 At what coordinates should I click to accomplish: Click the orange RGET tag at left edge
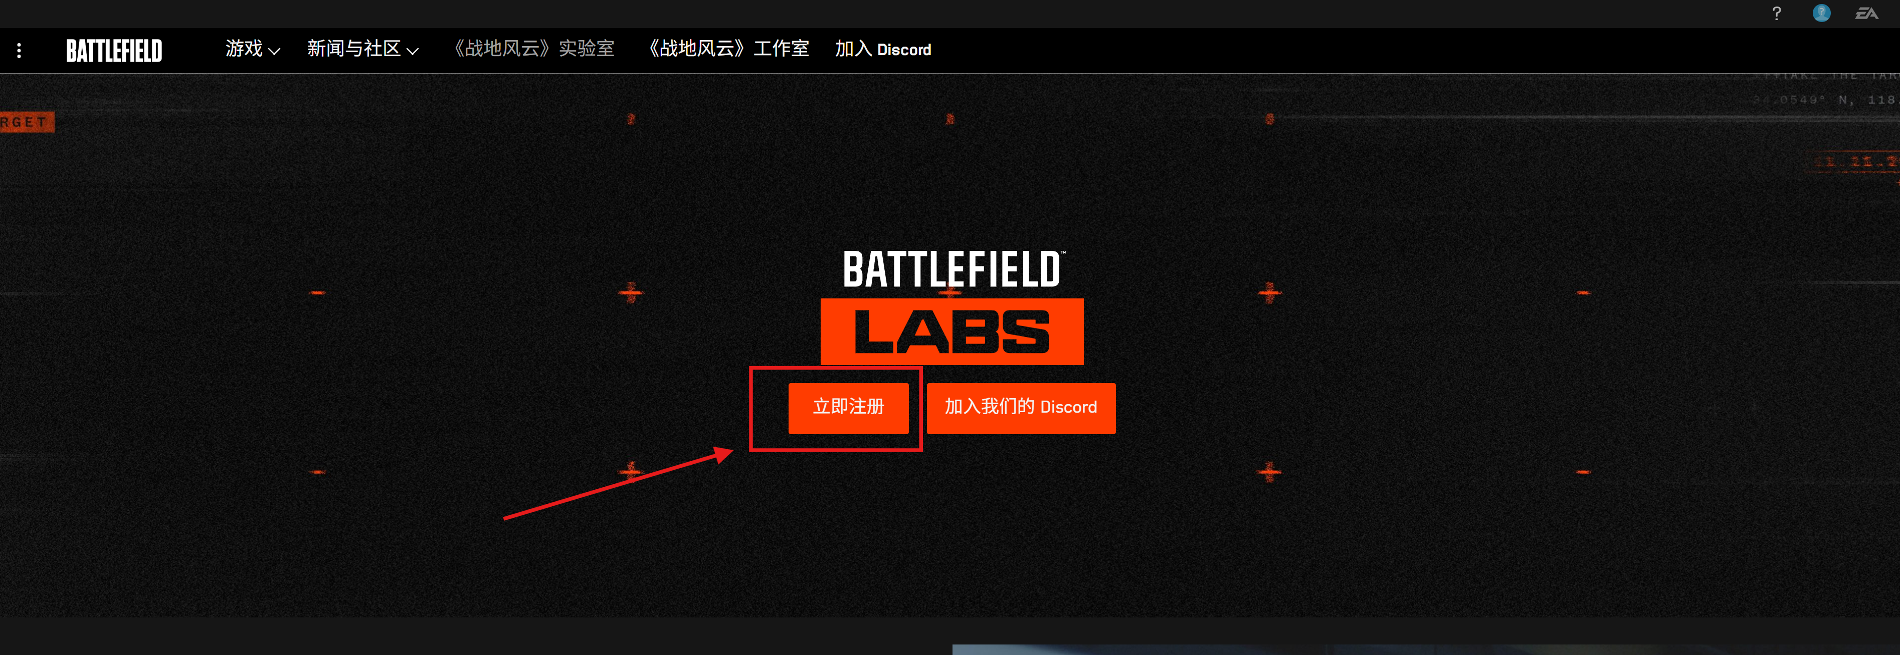[x=27, y=122]
